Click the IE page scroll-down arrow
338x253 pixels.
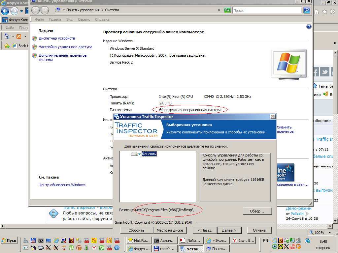[x=335, y=221]
